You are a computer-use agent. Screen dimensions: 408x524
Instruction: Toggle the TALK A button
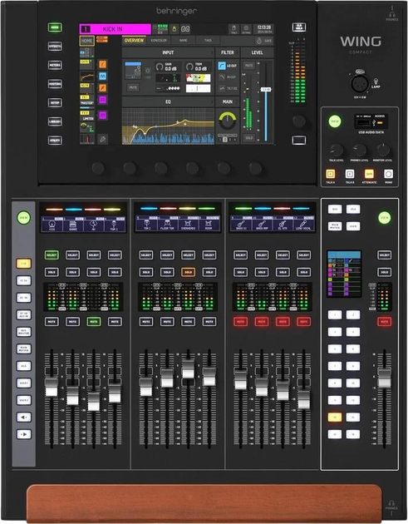(330, 174)
